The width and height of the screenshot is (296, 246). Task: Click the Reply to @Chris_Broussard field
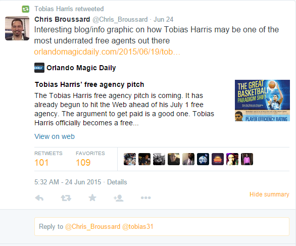point(162,226)
